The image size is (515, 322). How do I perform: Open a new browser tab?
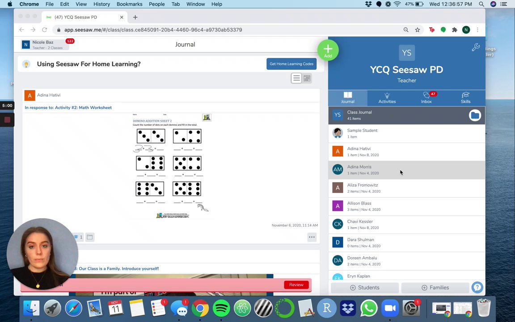pyautogui.click(x=135, y=17)
